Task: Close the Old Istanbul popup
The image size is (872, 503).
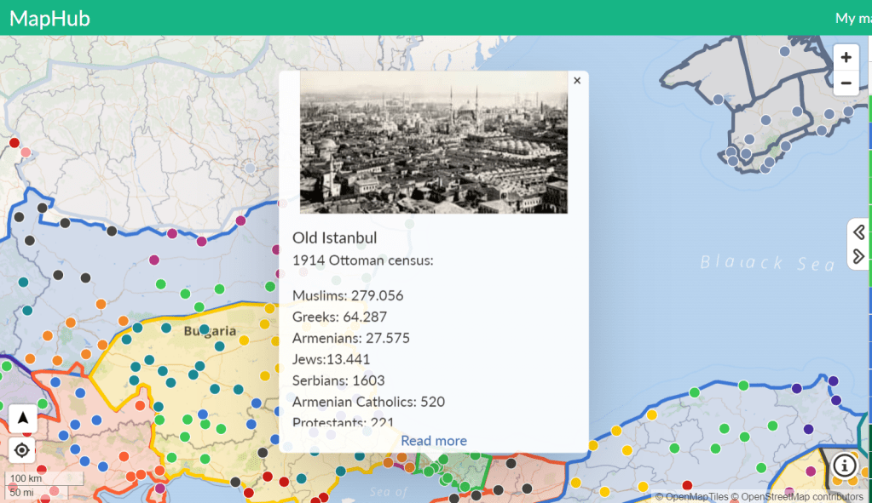Action: [577, 81]
